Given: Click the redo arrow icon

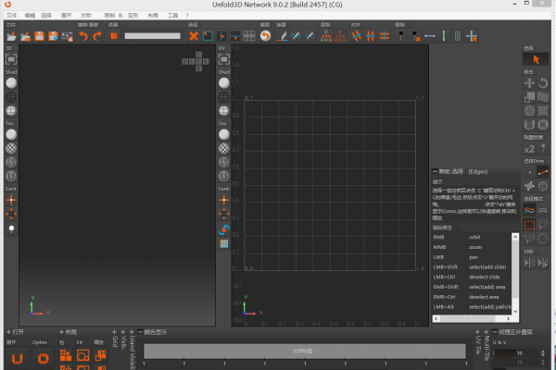Looking at the screenshot, I should click(97, 36).
